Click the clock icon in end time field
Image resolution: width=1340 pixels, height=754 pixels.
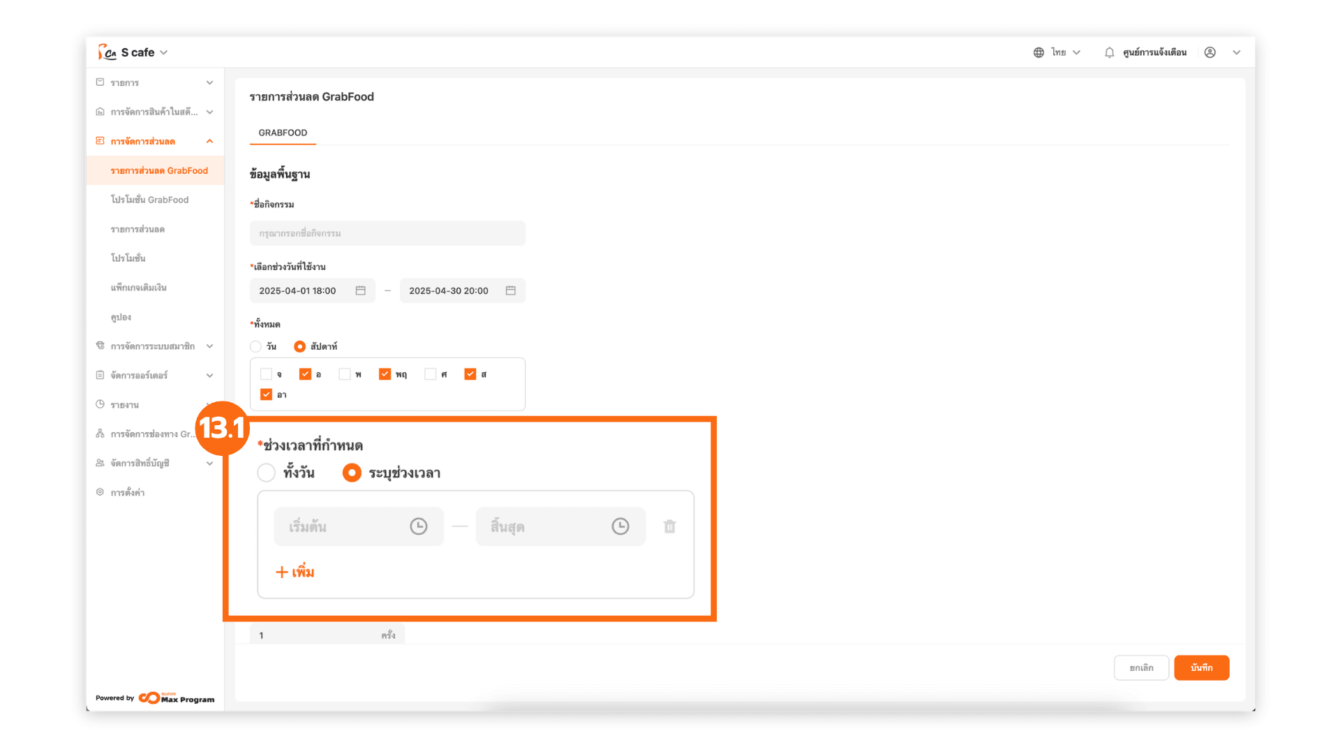pos(620,526)
